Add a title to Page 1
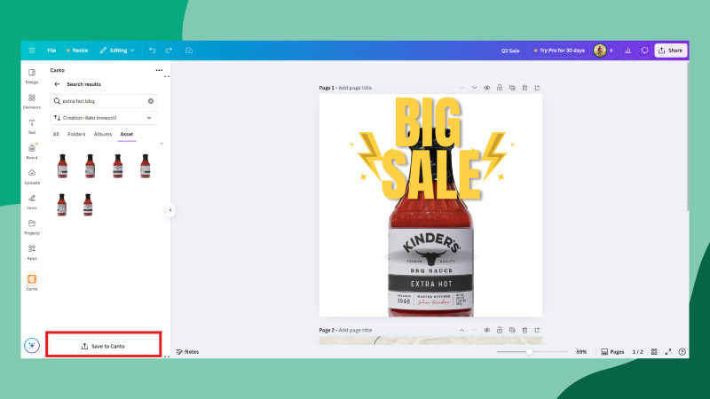Screen dimensions: 710x399 [x=355, y=88]
